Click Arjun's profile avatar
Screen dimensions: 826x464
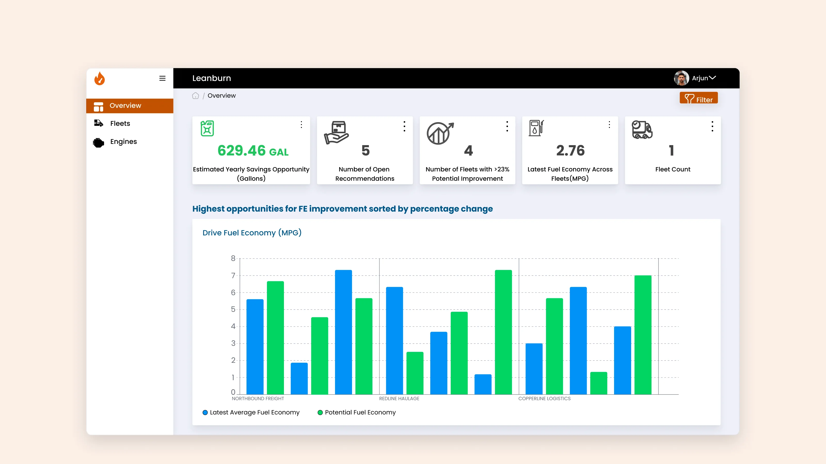tap(681, 78)
